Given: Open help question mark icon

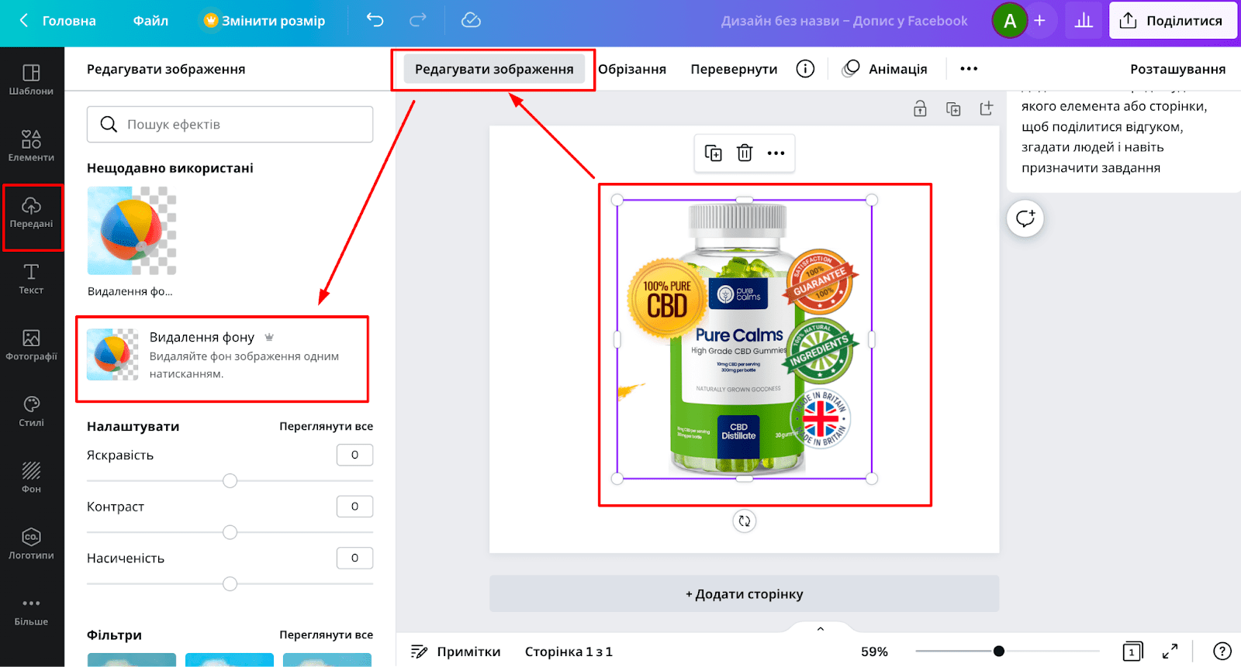Looking at the screenshot, I should [x=1222, y=652].
